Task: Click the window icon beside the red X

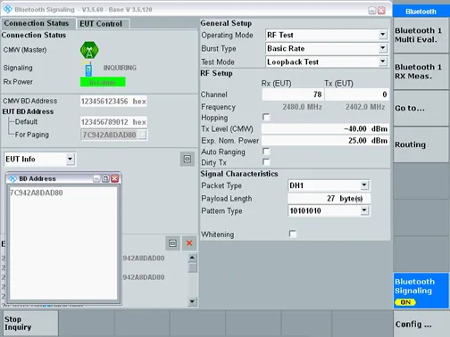Action: [x=172, y=243]
